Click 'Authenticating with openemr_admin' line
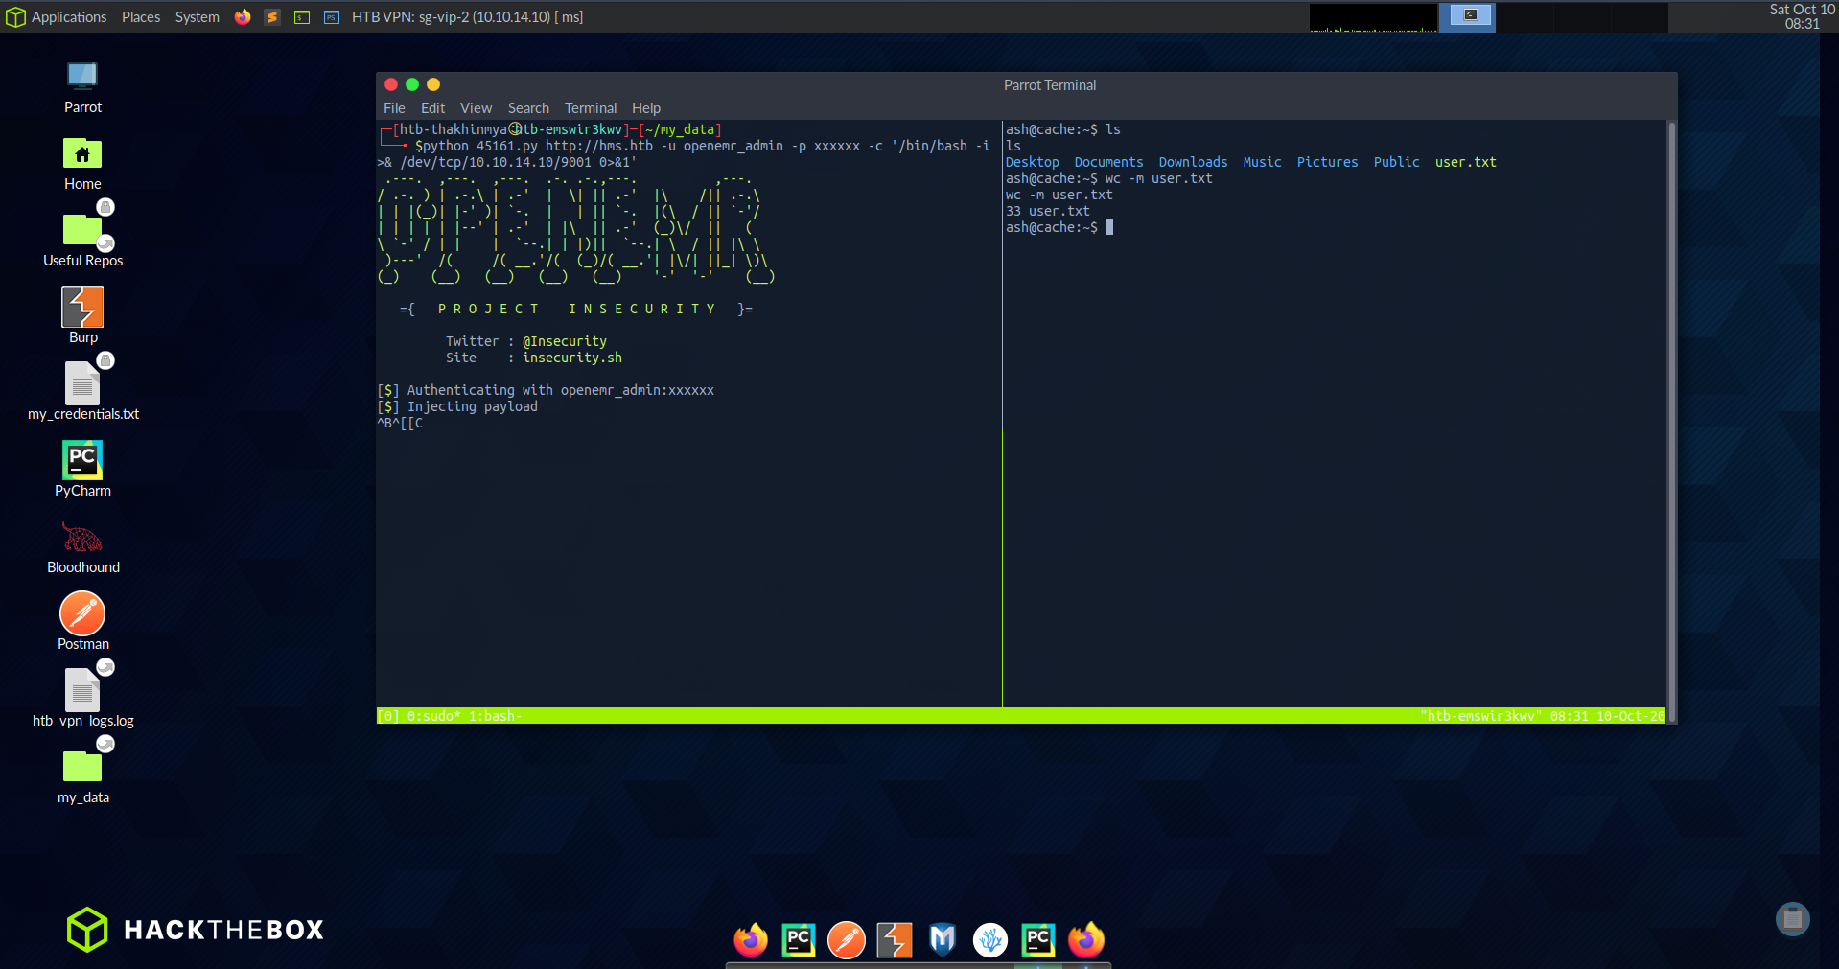 pyautogui.click(x=546, y=390)
